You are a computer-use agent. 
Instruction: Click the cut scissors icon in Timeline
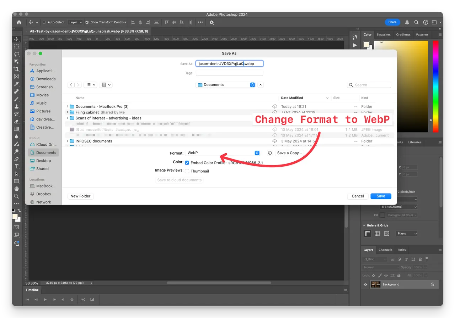point(83,300)
